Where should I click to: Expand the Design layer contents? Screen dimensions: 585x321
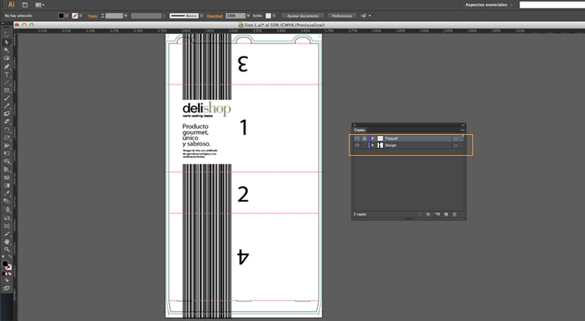click(373, 145)
